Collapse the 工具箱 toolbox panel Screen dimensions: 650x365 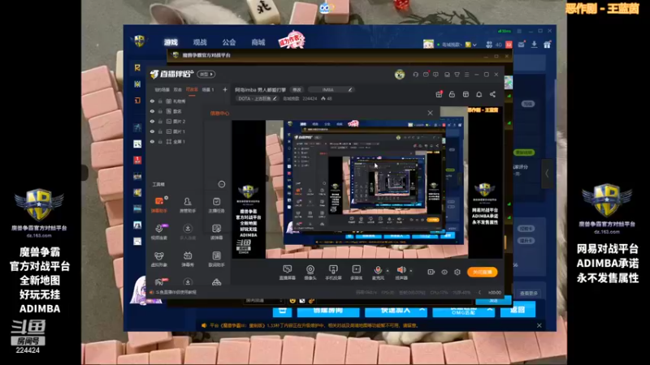coord(221,184)
